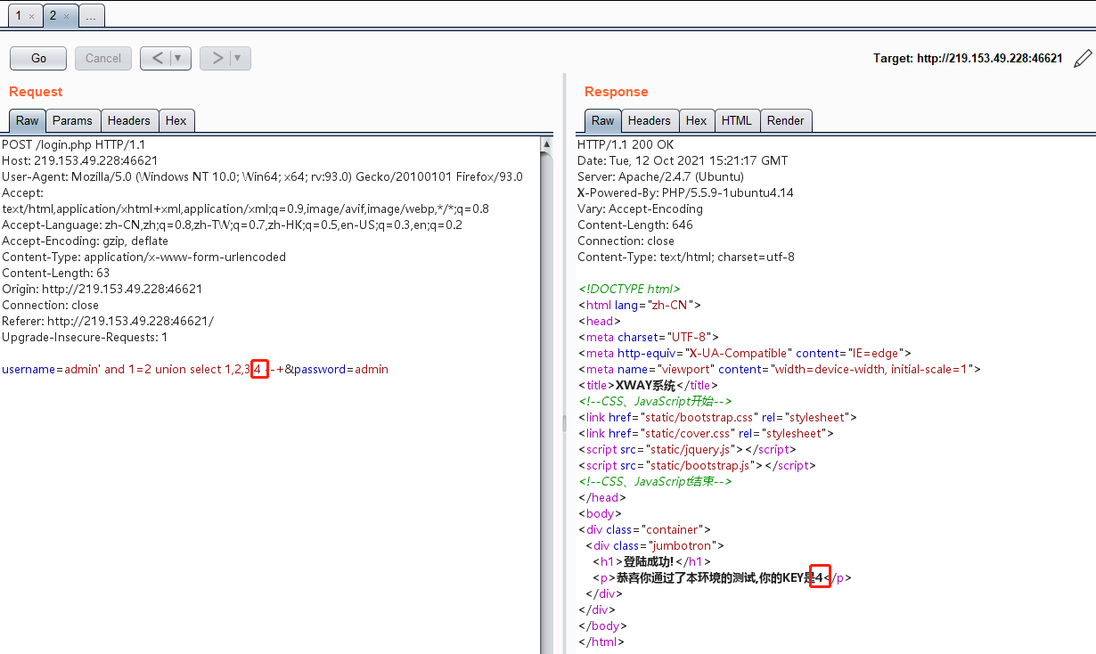Click the static/jquery.js script line
This screenshot has width=1096, height=654.
point(687,449)
